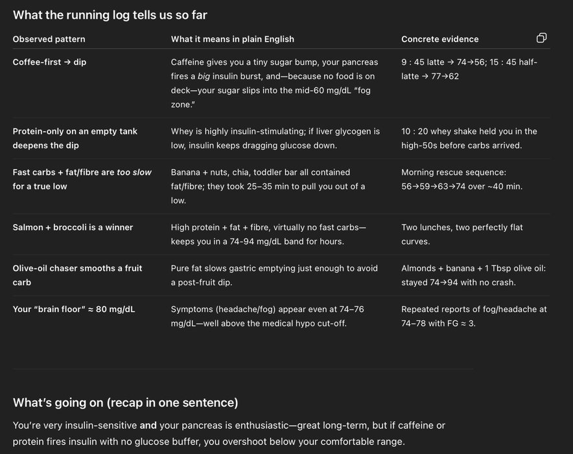Click the "10 : 20 whey shake" evidence cell
The height and width of the screenshot is (454, 573).
(469, 138)
